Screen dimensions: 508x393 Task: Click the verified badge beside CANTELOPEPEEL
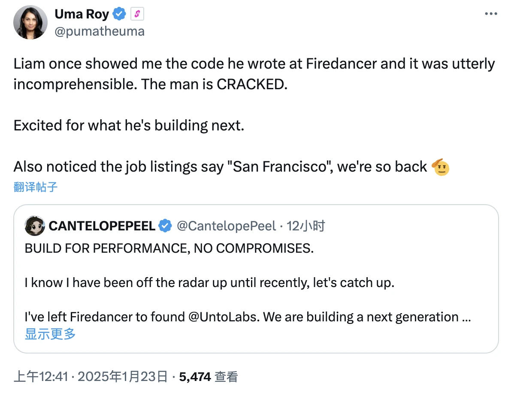point(165,226)
